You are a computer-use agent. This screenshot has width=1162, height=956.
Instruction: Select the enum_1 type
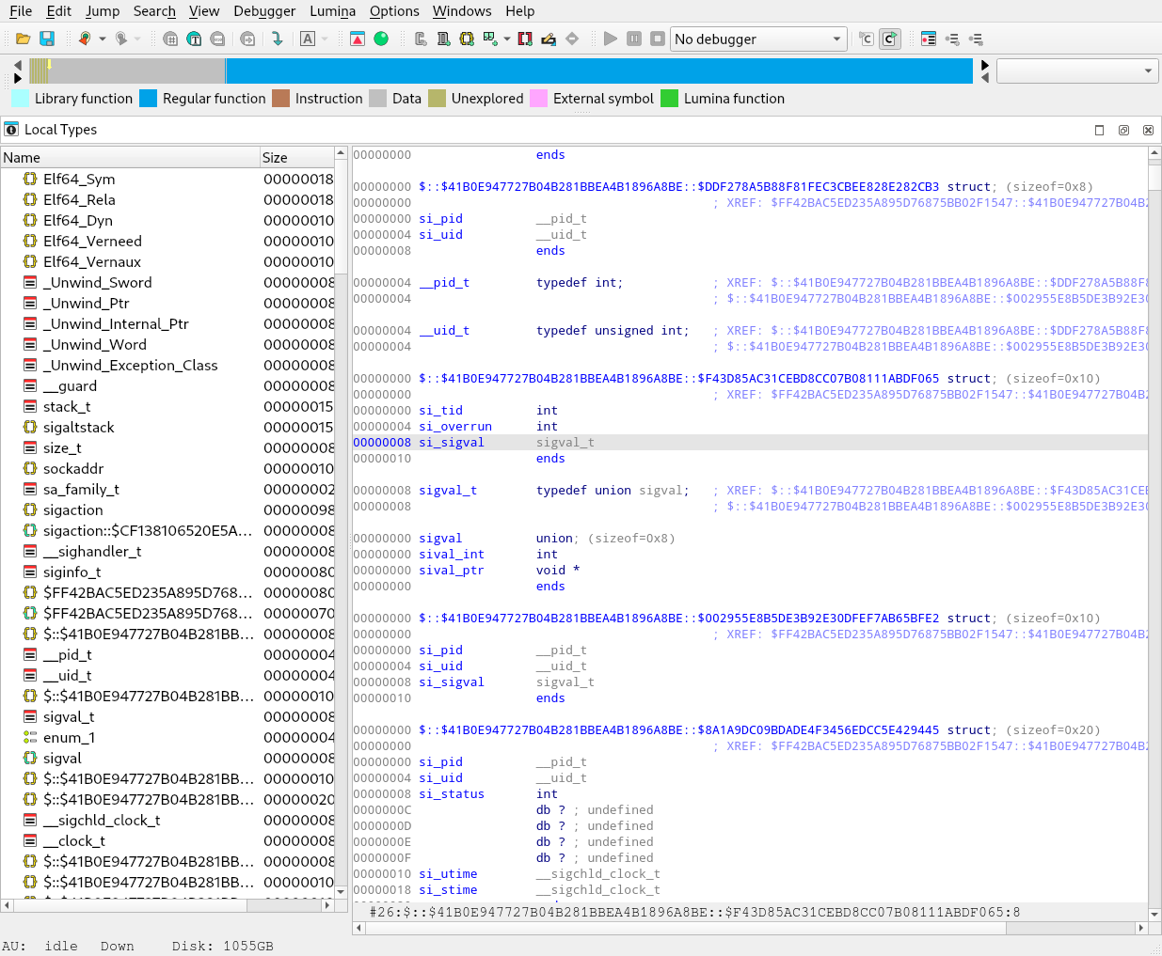point(167,737)
